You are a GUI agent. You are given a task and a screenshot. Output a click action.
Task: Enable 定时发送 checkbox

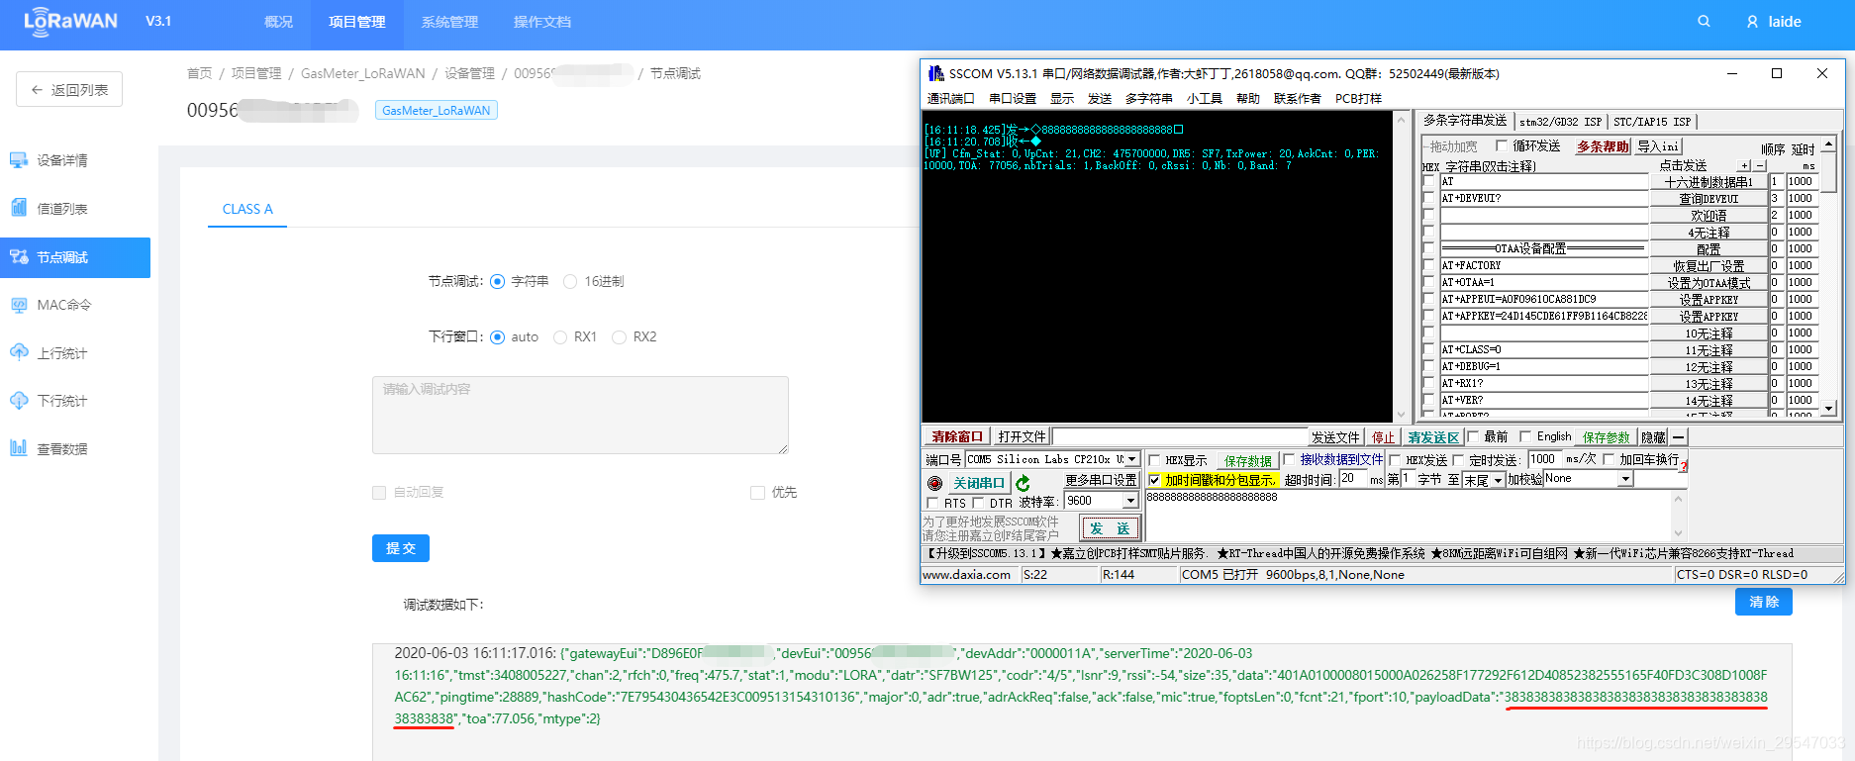click(1458, 460)
